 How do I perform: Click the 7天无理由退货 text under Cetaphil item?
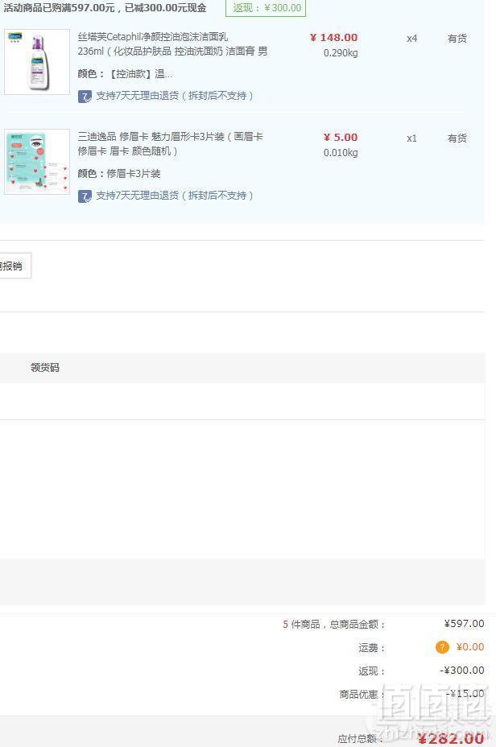click(175, 96)
